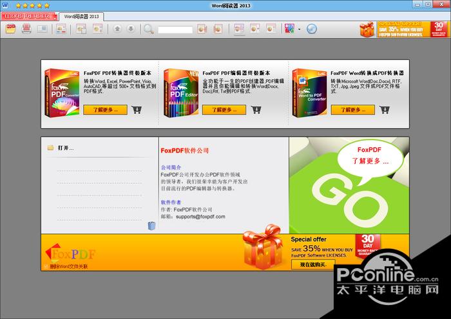This screenshot has width=451, height=319.
Task: Click the find-next icon right of search field
Action: pos(202,29)
